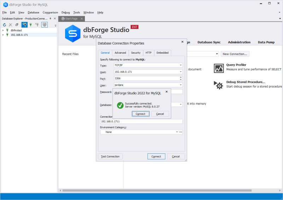Select the Security tab in Connection Properties
The width and height of the screenshot is (283, 200).
136,53
